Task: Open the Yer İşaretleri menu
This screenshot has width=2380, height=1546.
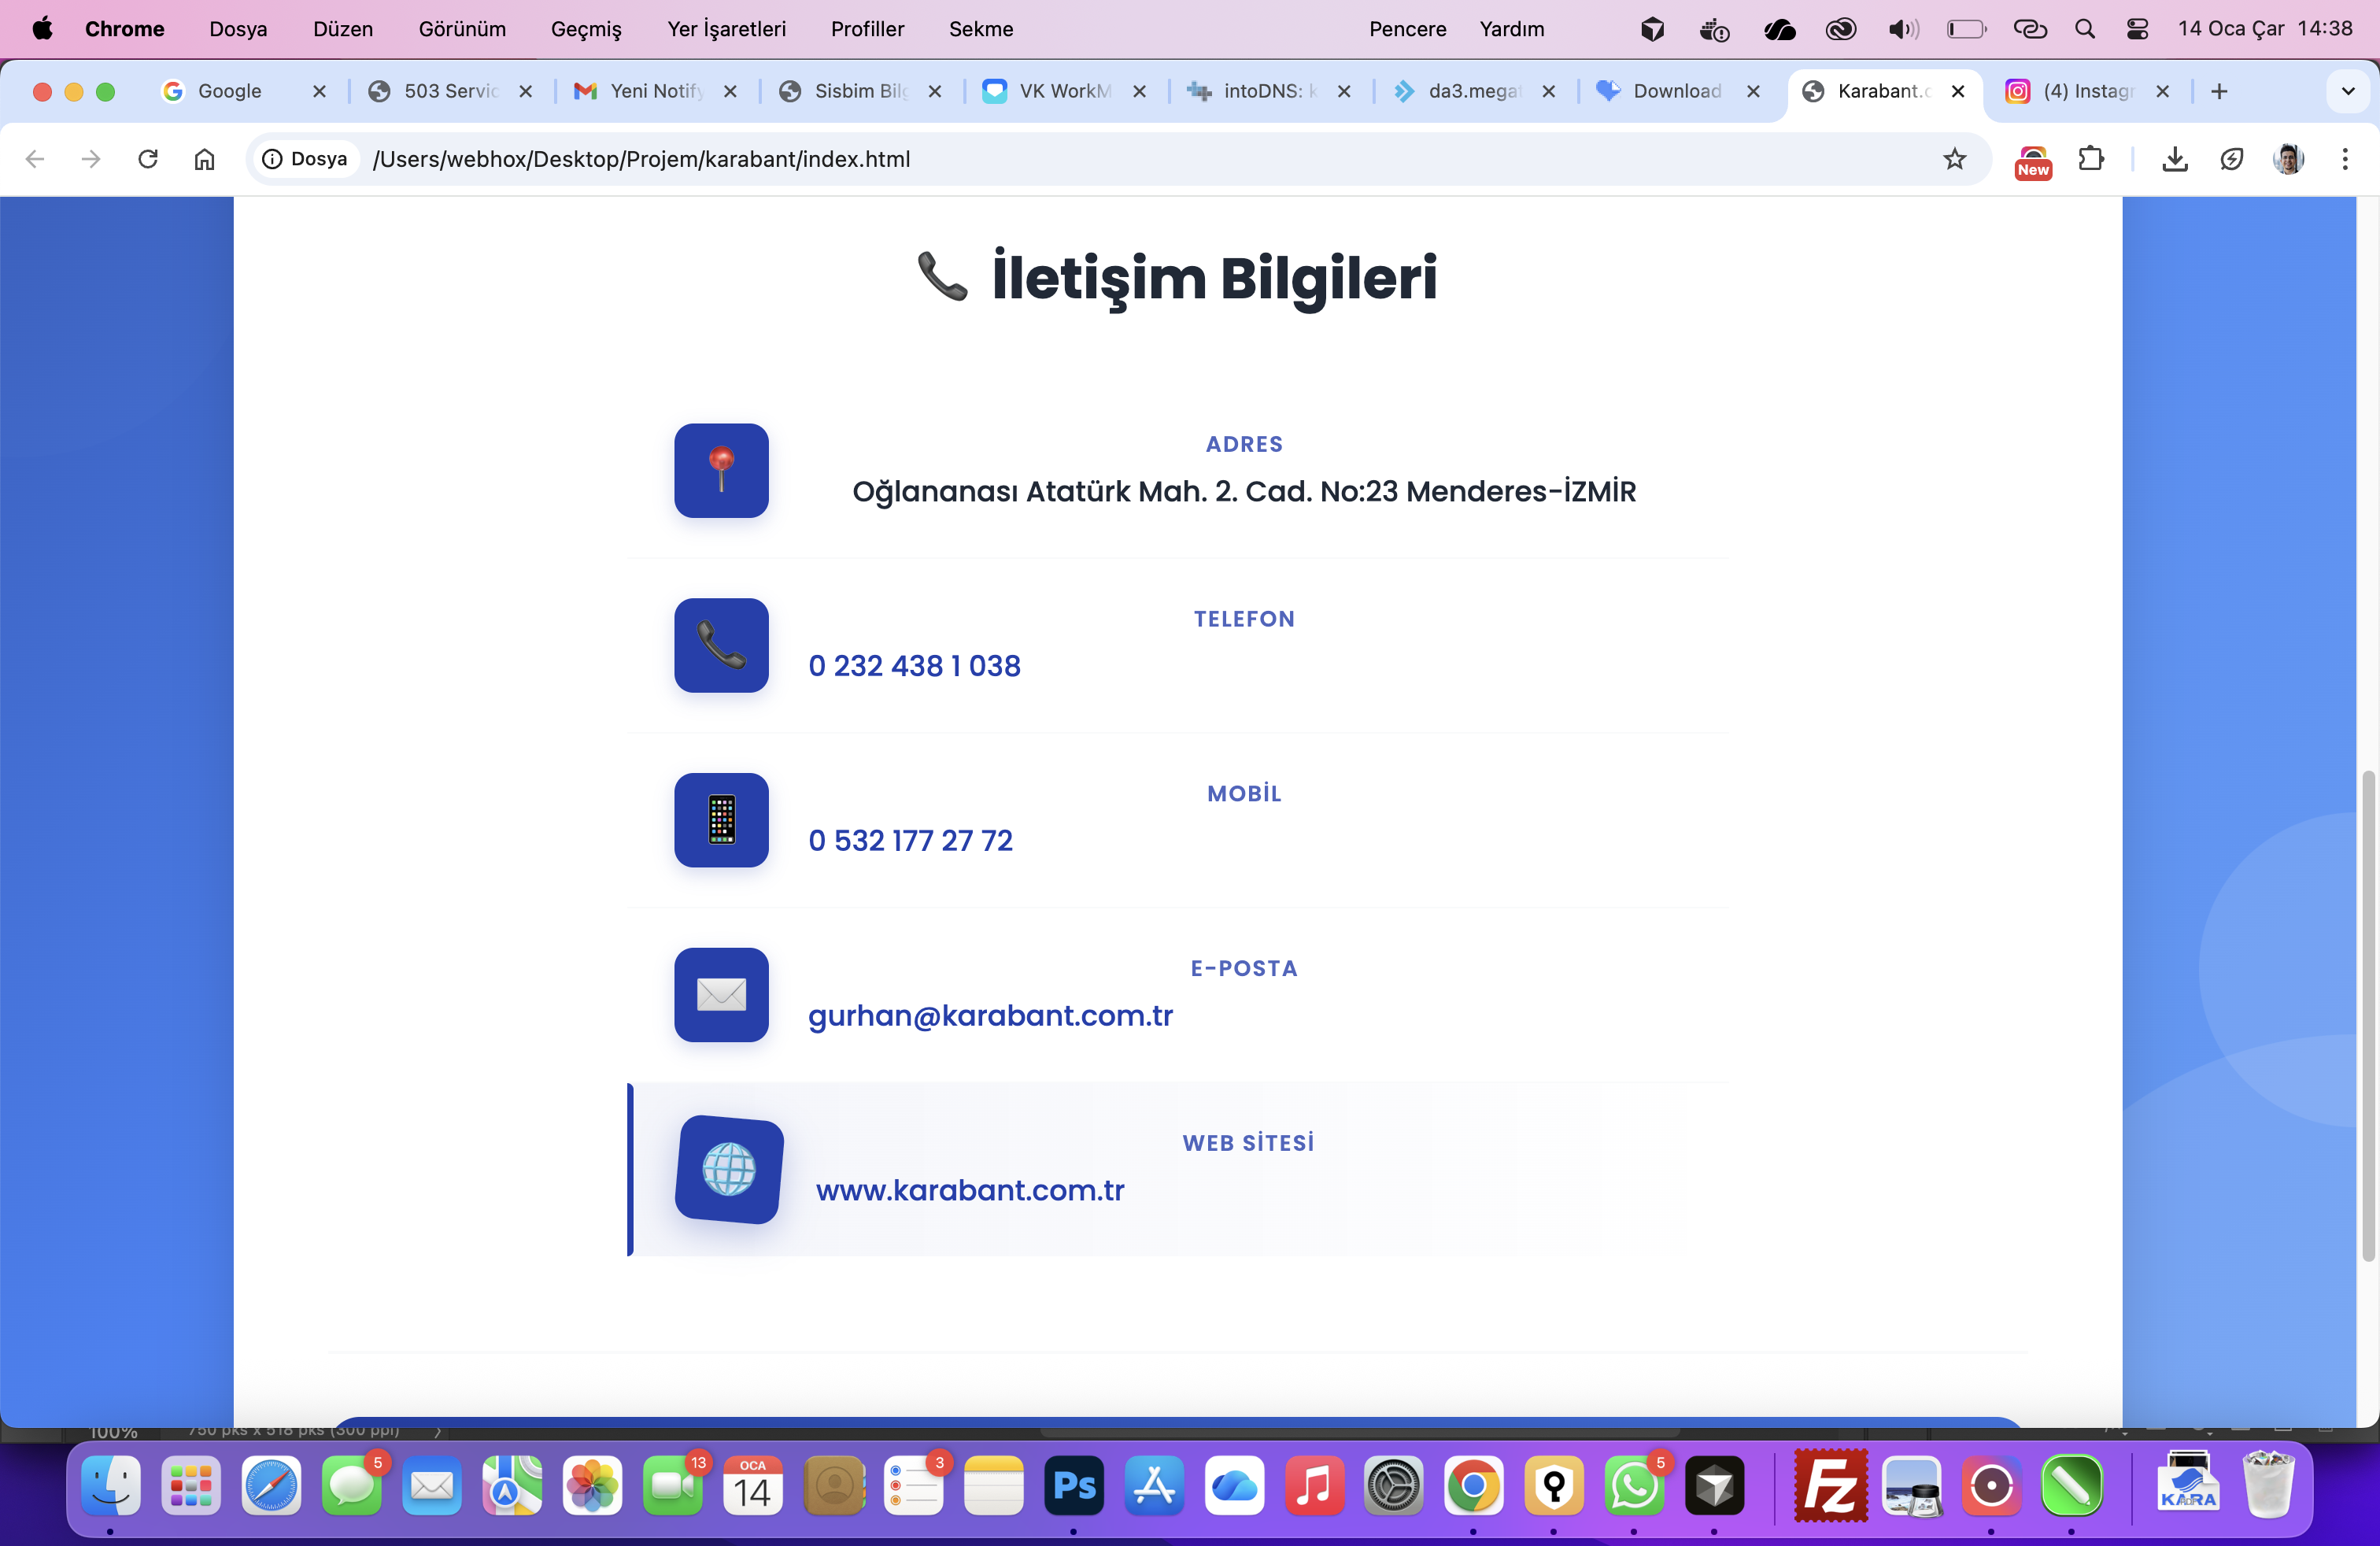Action: click(x=726, y=29)
